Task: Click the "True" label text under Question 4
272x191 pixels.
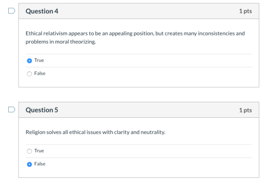Action: 39,60
